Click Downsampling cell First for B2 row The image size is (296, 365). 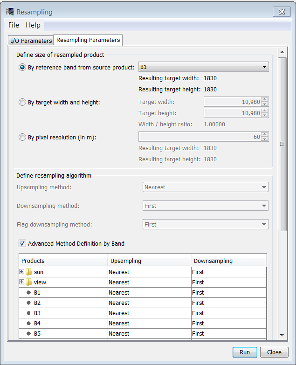229,303
